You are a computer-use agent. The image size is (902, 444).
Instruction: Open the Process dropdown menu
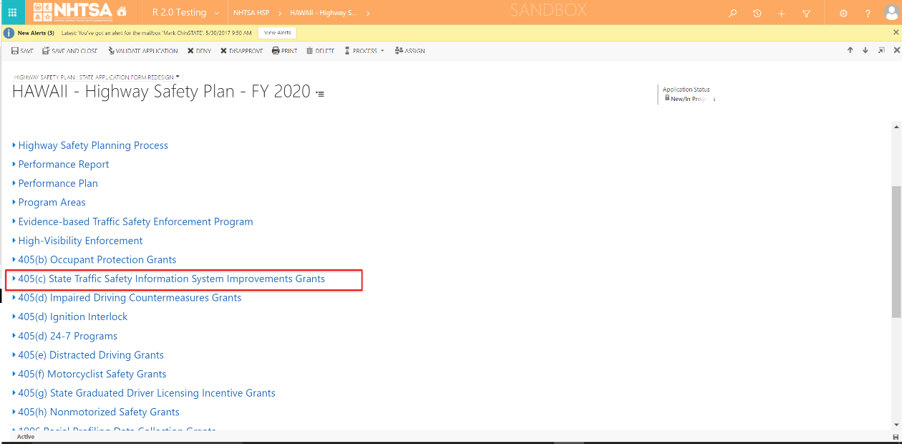(364, 51)
